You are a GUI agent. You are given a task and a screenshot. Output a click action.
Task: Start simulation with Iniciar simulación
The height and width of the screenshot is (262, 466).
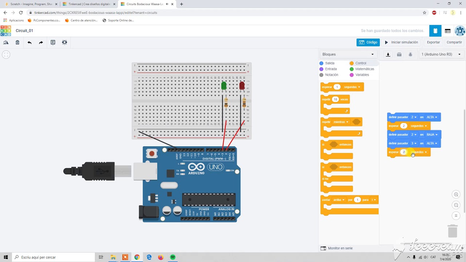[x=401, y=43]
